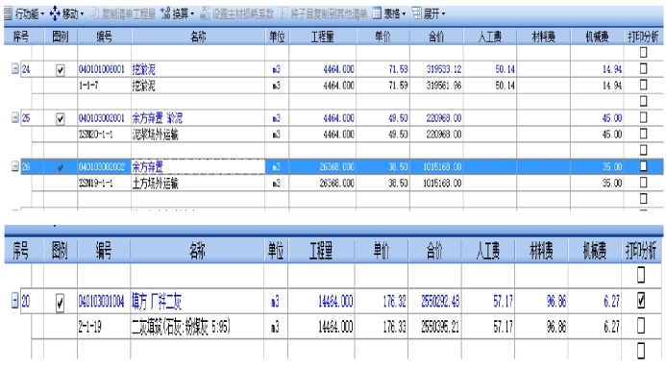This screenshot has width=666, height=370.
Task: Check 打印分析 for 040101006001 挖淤泥 row
Action: click(644, 68)
